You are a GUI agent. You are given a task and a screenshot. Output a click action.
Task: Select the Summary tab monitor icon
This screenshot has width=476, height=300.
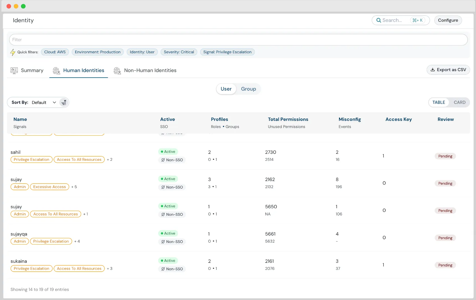point(14,70)
